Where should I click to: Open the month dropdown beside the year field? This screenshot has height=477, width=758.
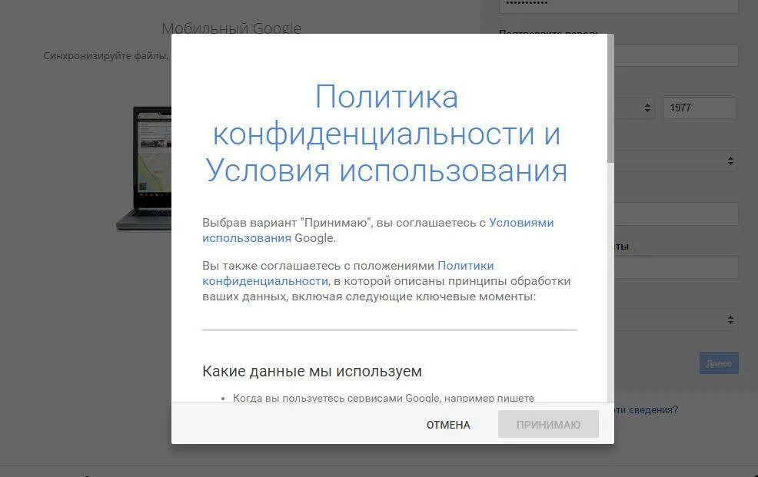click(x=634, y=108)
